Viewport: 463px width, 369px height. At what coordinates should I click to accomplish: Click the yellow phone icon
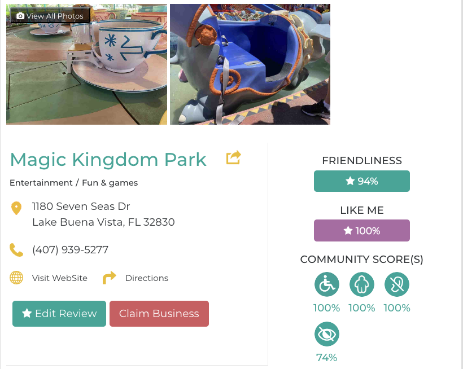(16, 250)
